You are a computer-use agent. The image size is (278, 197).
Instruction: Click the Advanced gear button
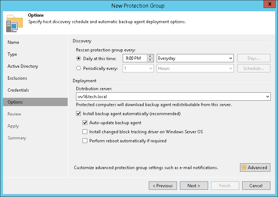coord(255,167)
